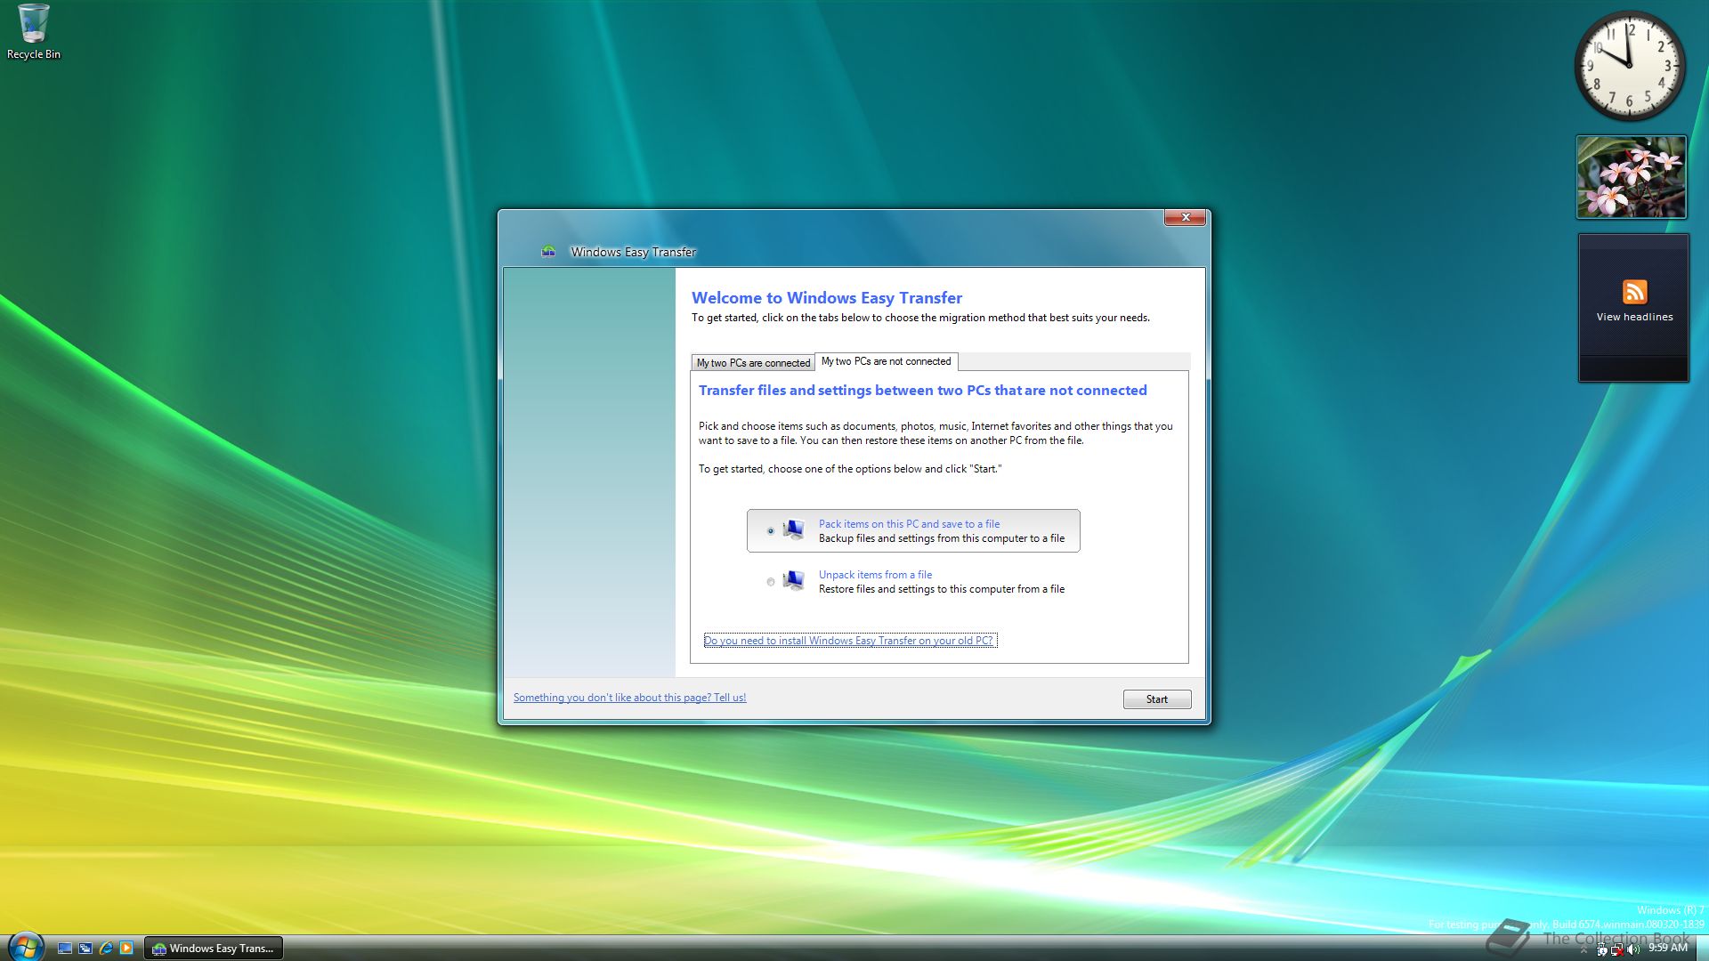
Task: Launch Internet Explorer from quick launch
Action: [106, 949]
